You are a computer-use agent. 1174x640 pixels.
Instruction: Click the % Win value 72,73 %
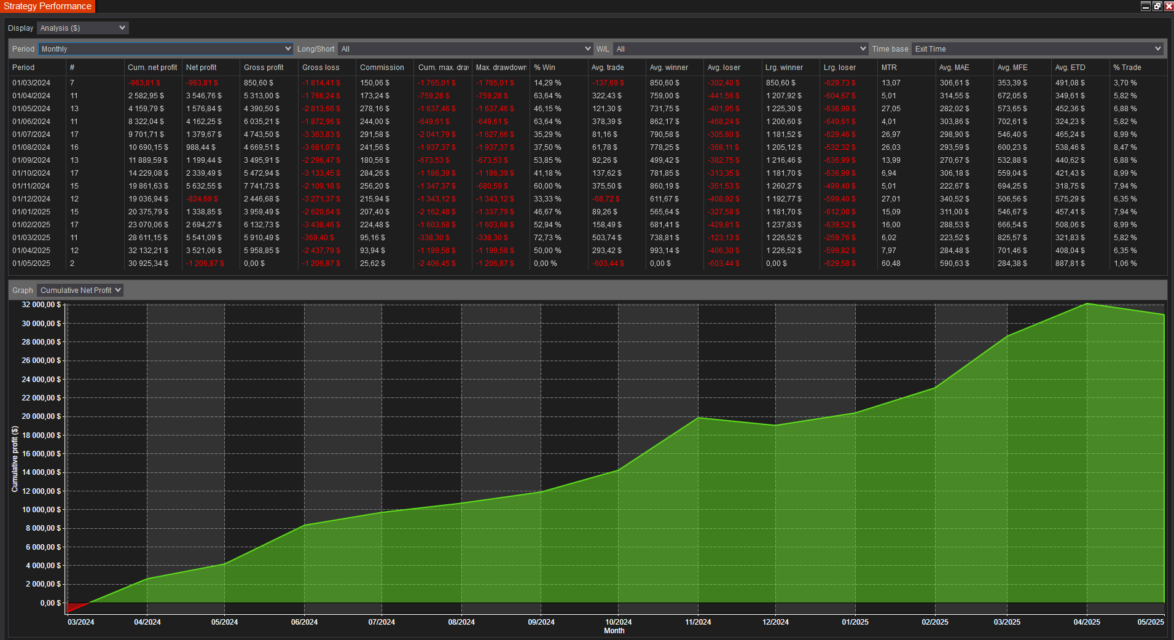pyautogui.click(x=547, y=238)
